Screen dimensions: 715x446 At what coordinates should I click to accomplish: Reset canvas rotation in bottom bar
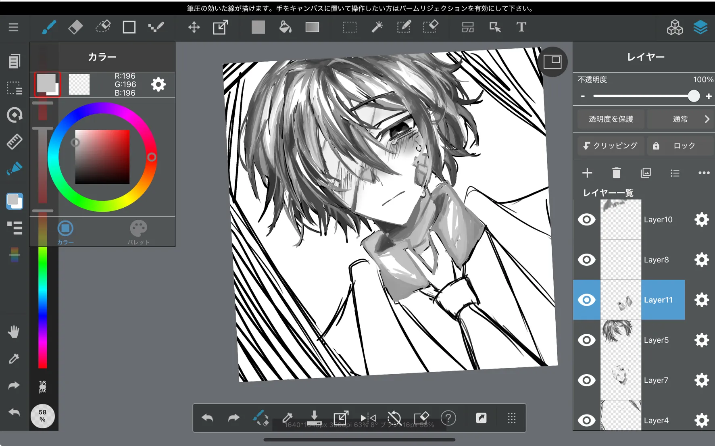point(394,418)
